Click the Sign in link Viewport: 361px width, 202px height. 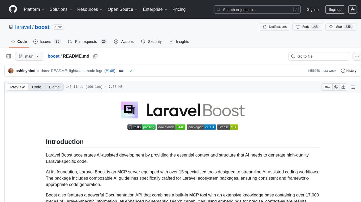coord(313,9)
